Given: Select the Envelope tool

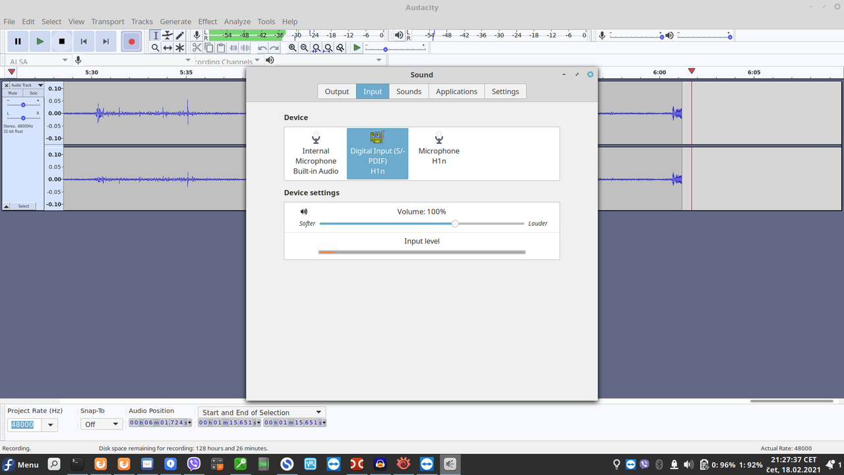Looking at the screenshot, I should [167, 36].
